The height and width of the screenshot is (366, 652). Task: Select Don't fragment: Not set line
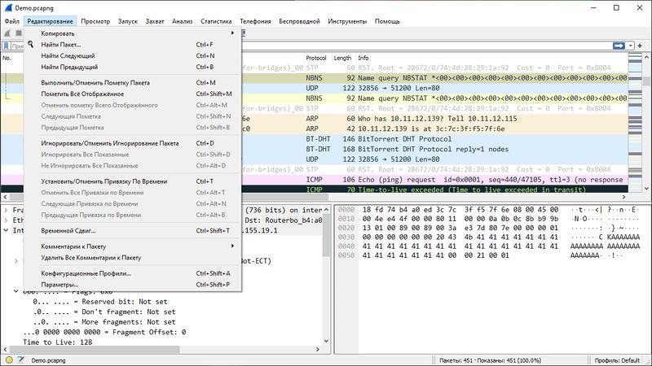104,312
